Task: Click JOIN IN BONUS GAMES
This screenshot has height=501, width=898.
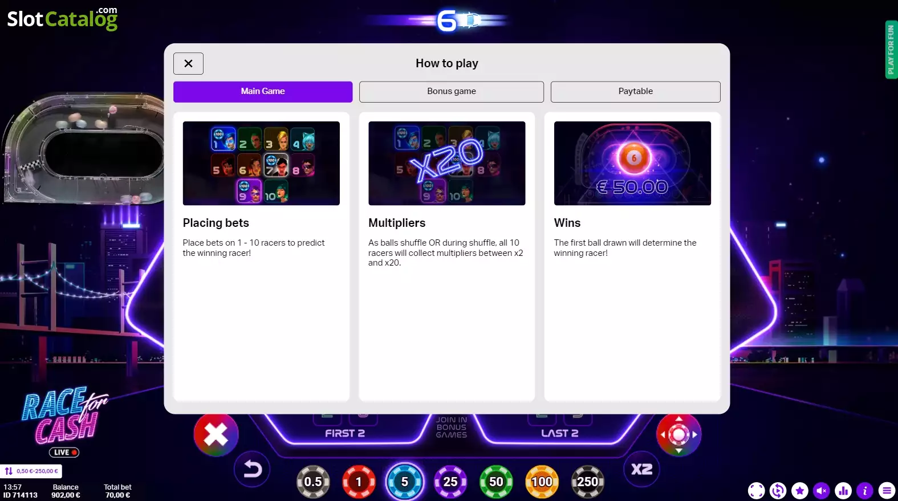Action: pos(452,427)
